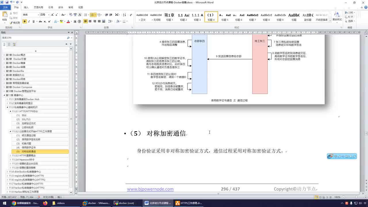Justify the paragraph text
This screenshot has width=368, height=207.
tap(99, 22)
